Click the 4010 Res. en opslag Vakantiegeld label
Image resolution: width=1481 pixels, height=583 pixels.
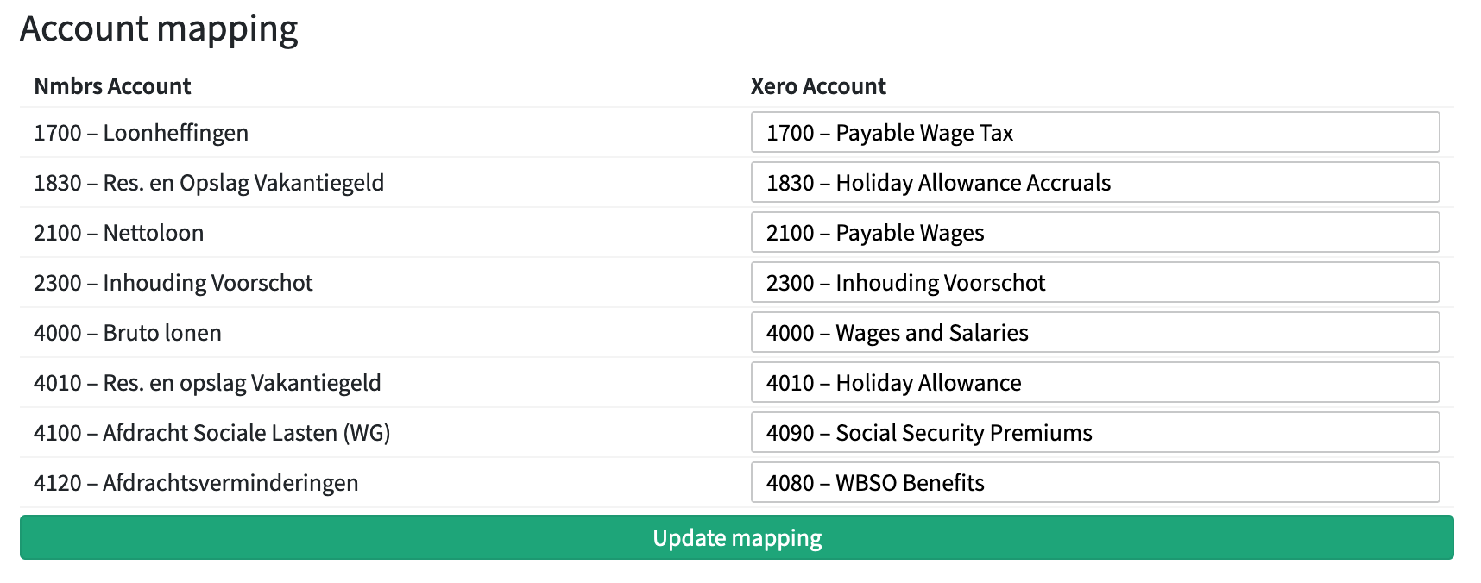pos(207,383)
